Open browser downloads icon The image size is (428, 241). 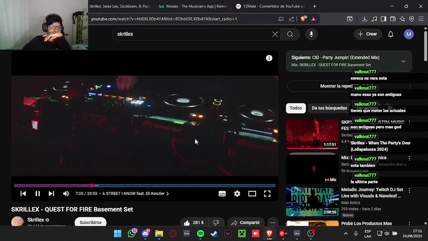[x=364, y=19]
